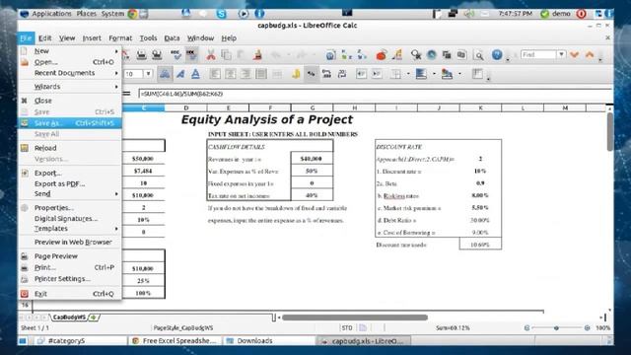Select Print... in File menu

[x=69, y=267]
